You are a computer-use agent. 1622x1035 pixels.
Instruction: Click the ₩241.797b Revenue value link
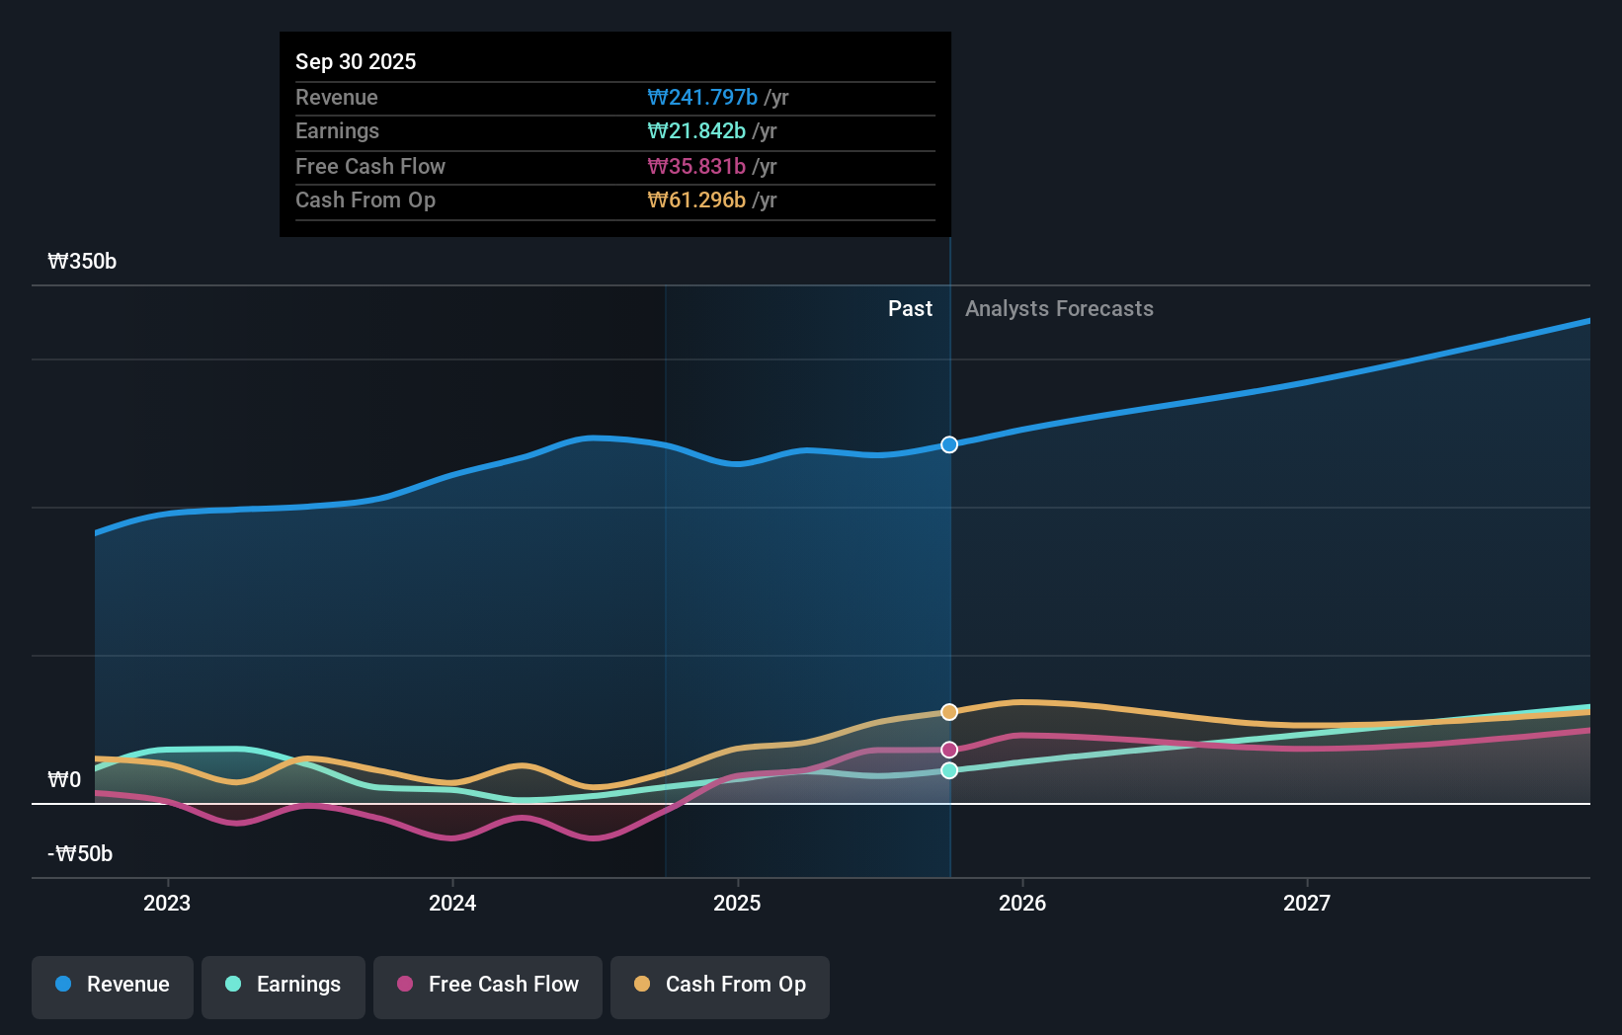701,97
